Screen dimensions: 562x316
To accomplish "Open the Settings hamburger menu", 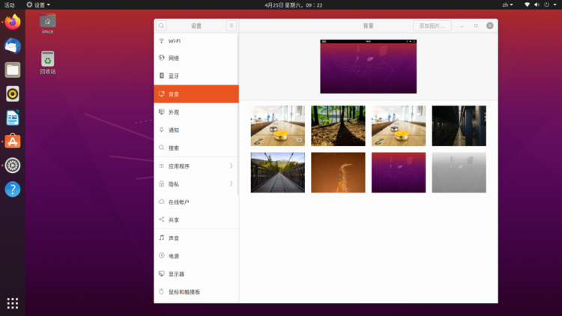I will [x=231, y=25].
